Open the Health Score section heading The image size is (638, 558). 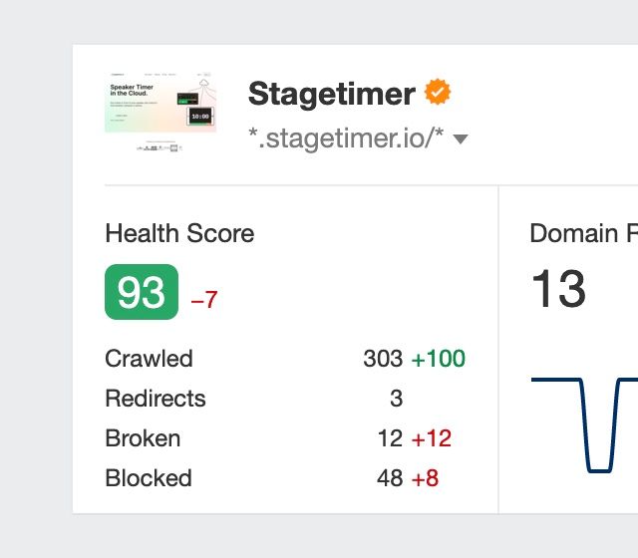coord(179,233)
